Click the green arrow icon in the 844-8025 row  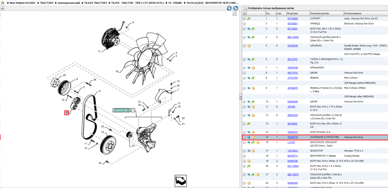tap(249, 124)
